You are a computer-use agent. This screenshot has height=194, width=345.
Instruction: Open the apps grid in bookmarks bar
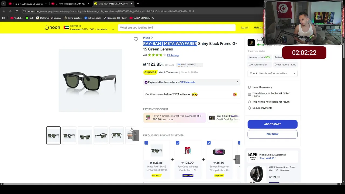4,18
